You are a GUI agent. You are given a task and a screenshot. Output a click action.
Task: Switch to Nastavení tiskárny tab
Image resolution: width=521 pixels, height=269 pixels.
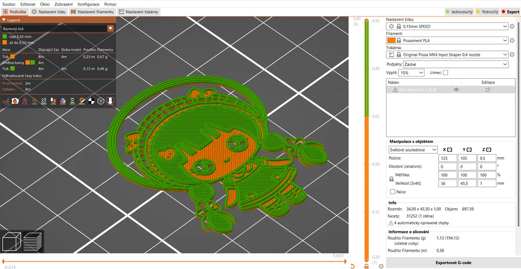click(139, 12)
